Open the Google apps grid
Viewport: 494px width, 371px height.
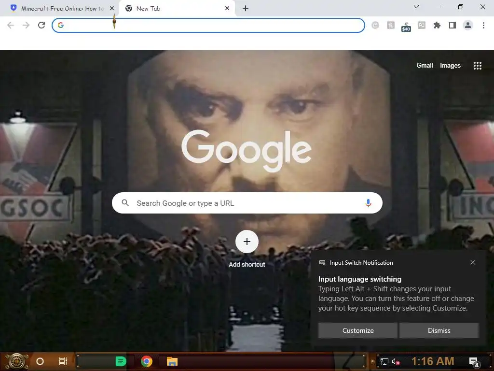pyautogui.click(x=477, y=66)
